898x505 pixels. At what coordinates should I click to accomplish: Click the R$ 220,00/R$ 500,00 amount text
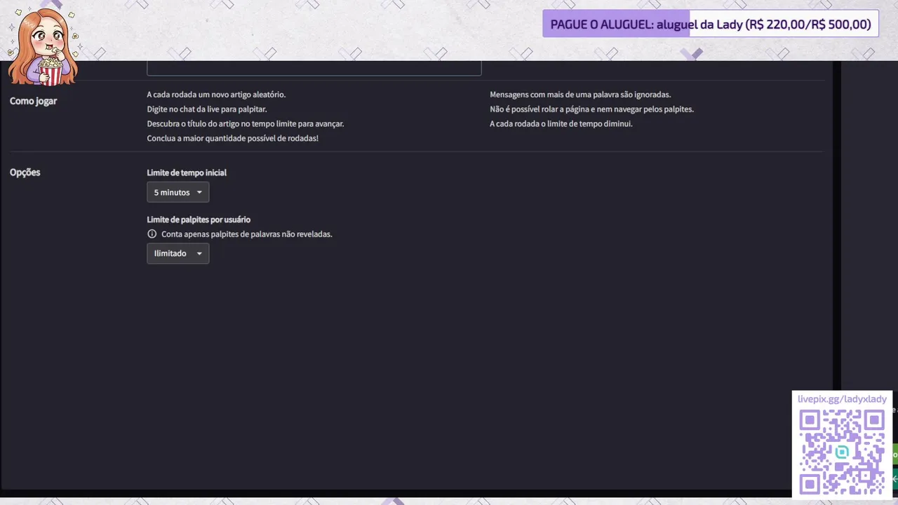(x=808, y=25)
